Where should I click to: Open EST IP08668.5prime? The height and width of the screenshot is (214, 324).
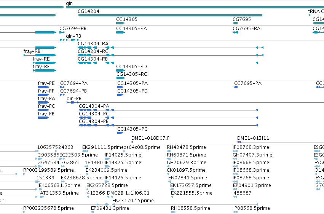click(251, 163)
